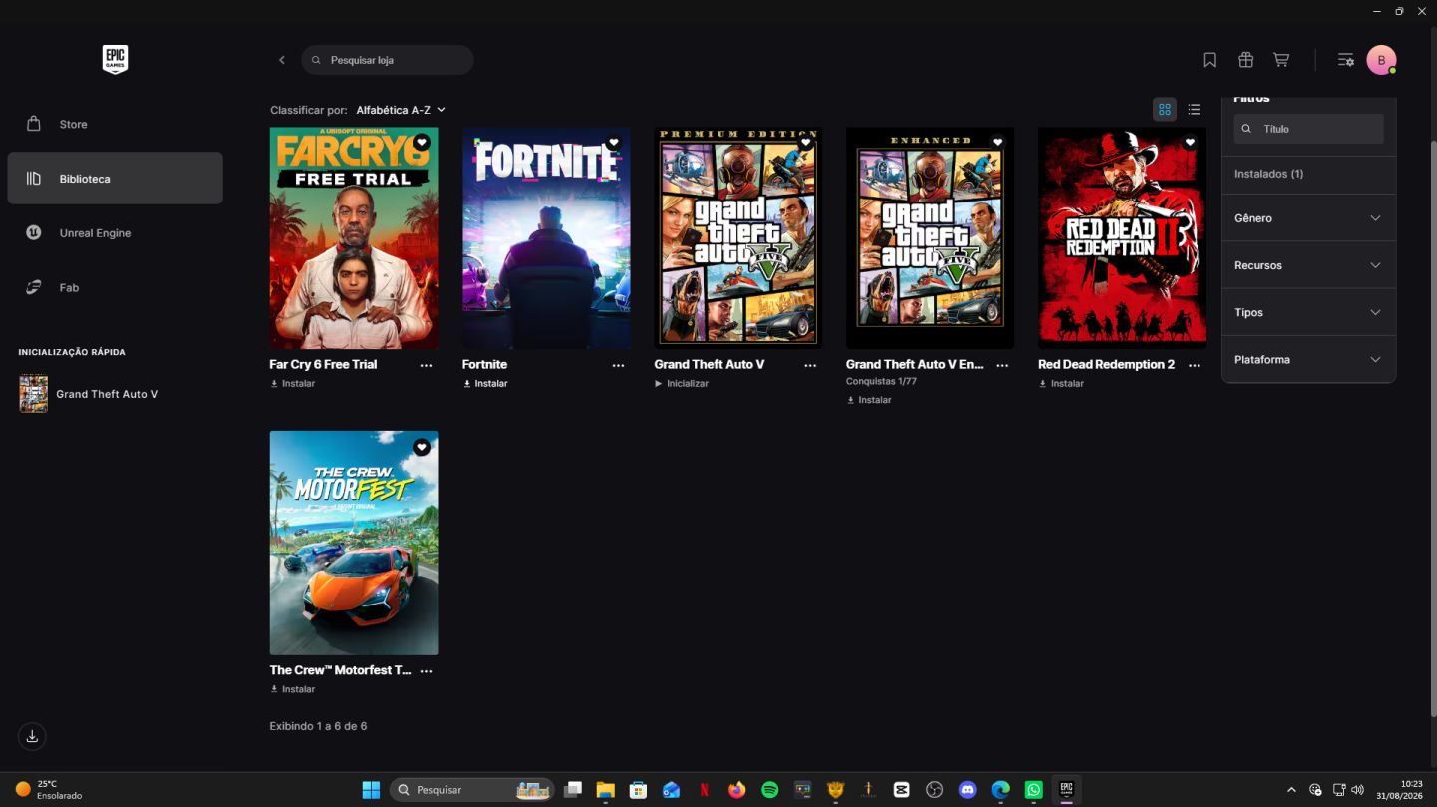Screen dimensions: 1437x807
Task: Click the Epic Games logo
Action: [115, 60]
